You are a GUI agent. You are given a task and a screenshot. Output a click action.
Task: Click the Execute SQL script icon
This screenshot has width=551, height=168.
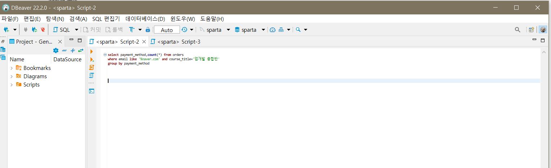point(92,67)
